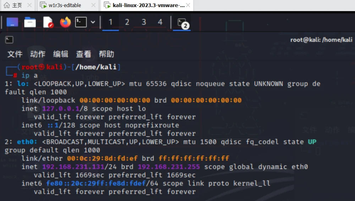Click the 'lo:' interface name
The image size is (355, 201).
(23, 84)
